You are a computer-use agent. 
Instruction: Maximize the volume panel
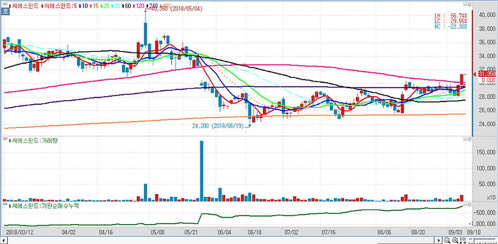[465, 139]
